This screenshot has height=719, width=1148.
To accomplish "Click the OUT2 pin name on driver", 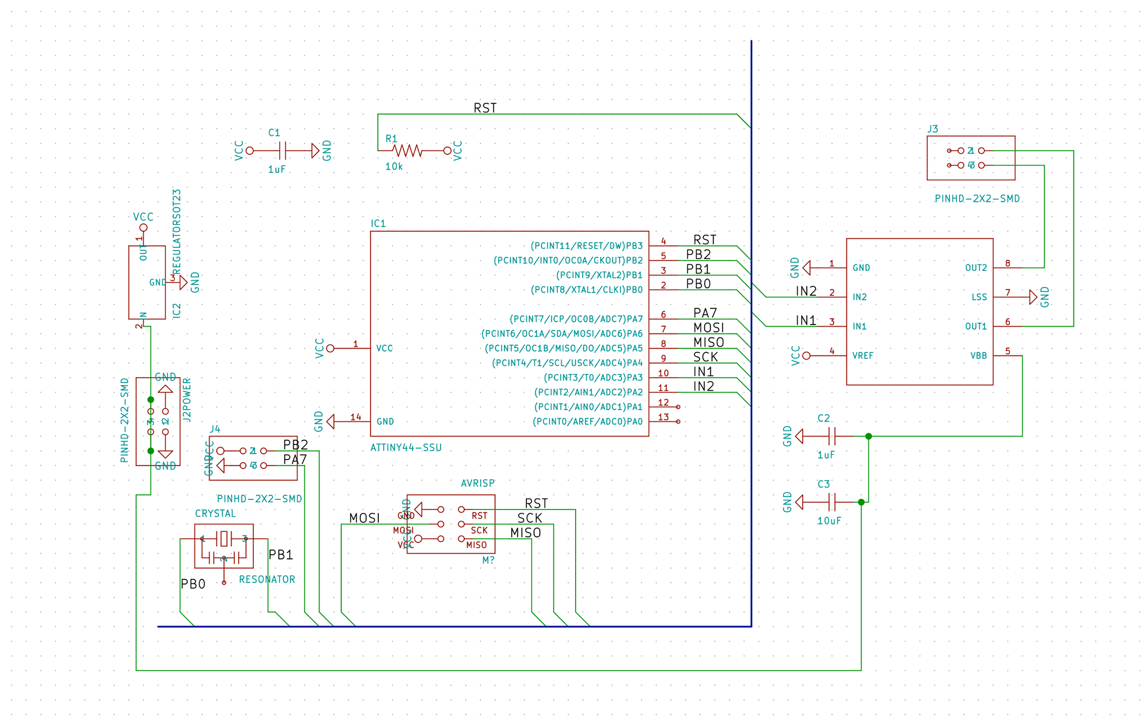I will point(976,268).
